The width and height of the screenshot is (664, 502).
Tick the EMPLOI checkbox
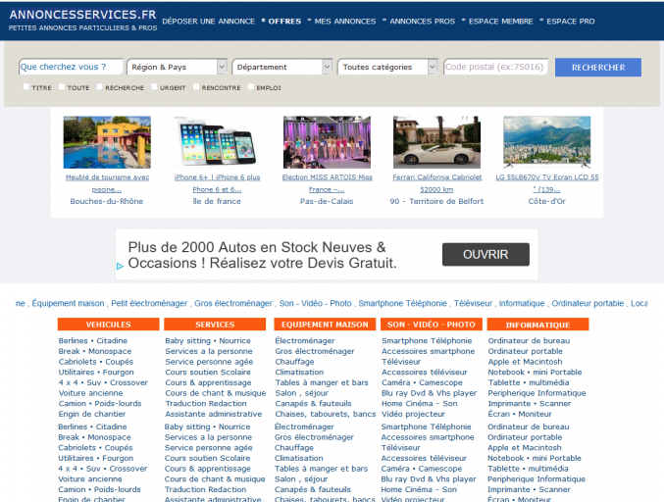pyautogui.click(x=249, y=87)
